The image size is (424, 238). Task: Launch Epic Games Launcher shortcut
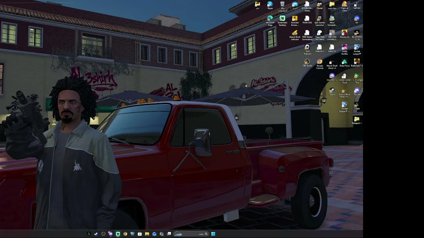(x=320, y=21)
